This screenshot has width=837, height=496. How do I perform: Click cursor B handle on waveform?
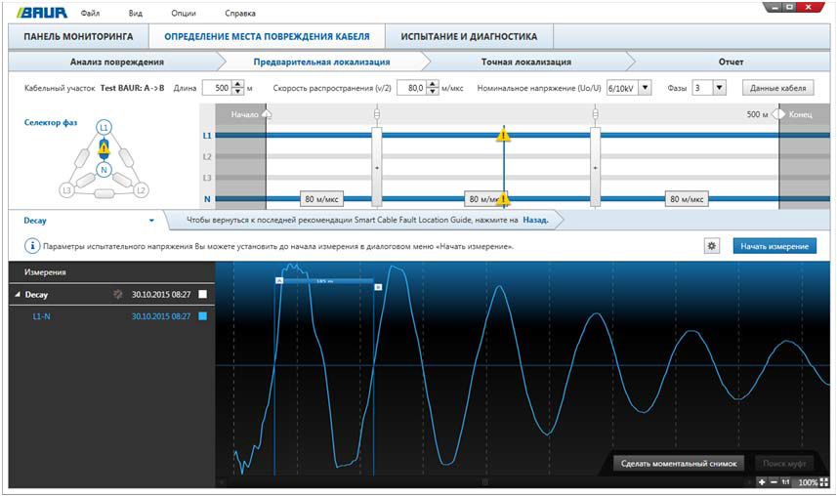[x=378, y=287]
